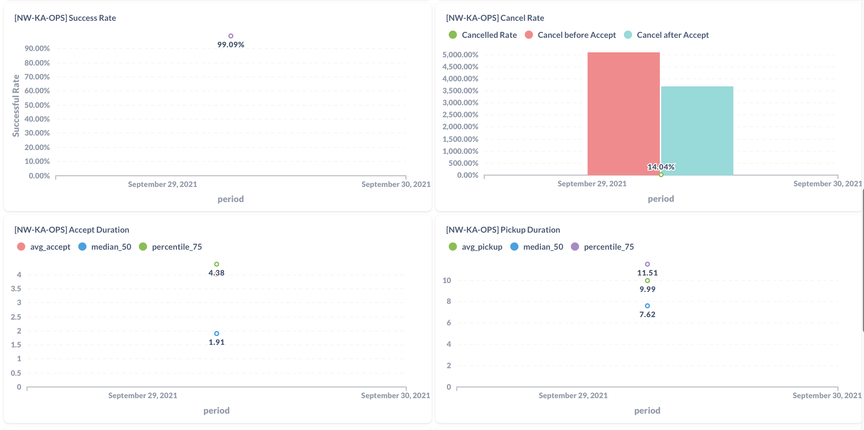Click the 1.91 median accept data point
This screenshot has height=430, width=864.
coord(217,334)
